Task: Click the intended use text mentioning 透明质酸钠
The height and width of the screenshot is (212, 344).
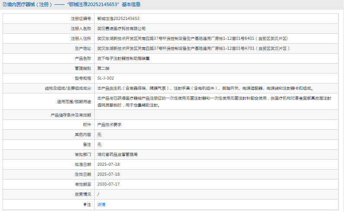Action: click(x=214, y=102)
